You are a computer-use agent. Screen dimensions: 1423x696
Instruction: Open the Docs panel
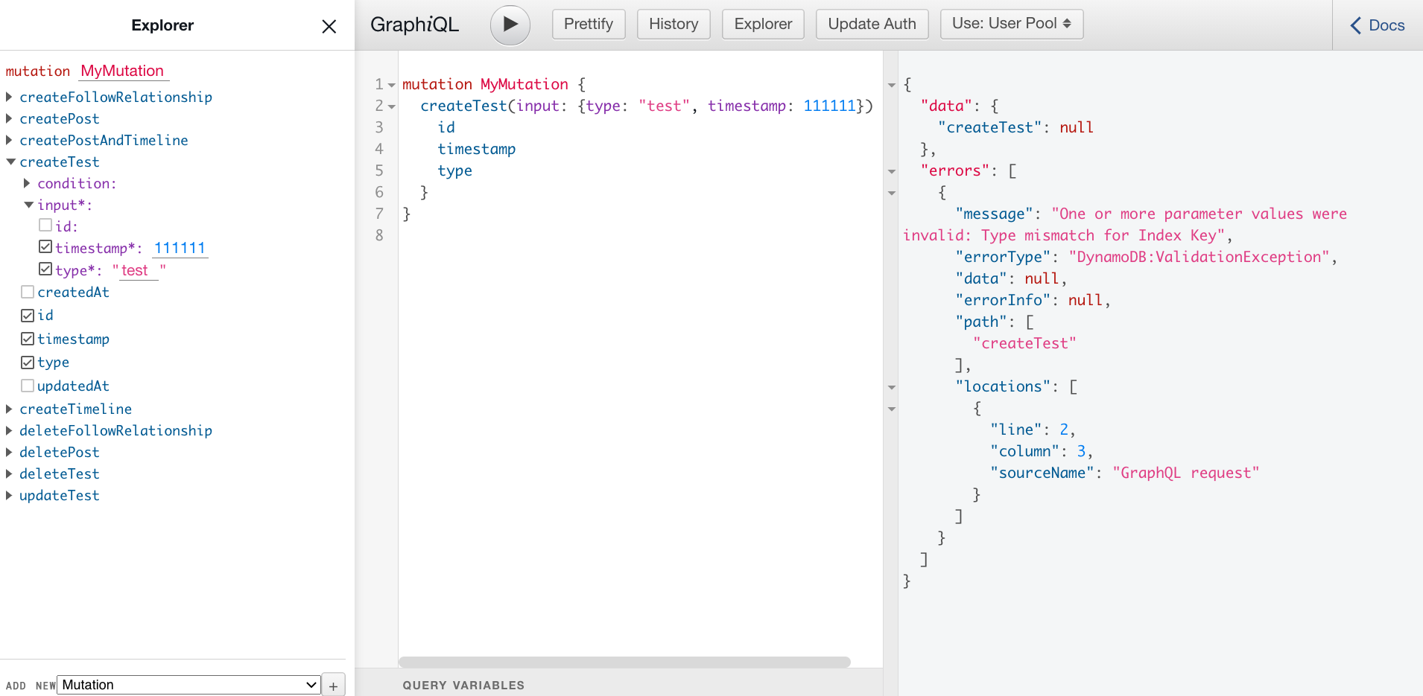(x=1378, y=25)
